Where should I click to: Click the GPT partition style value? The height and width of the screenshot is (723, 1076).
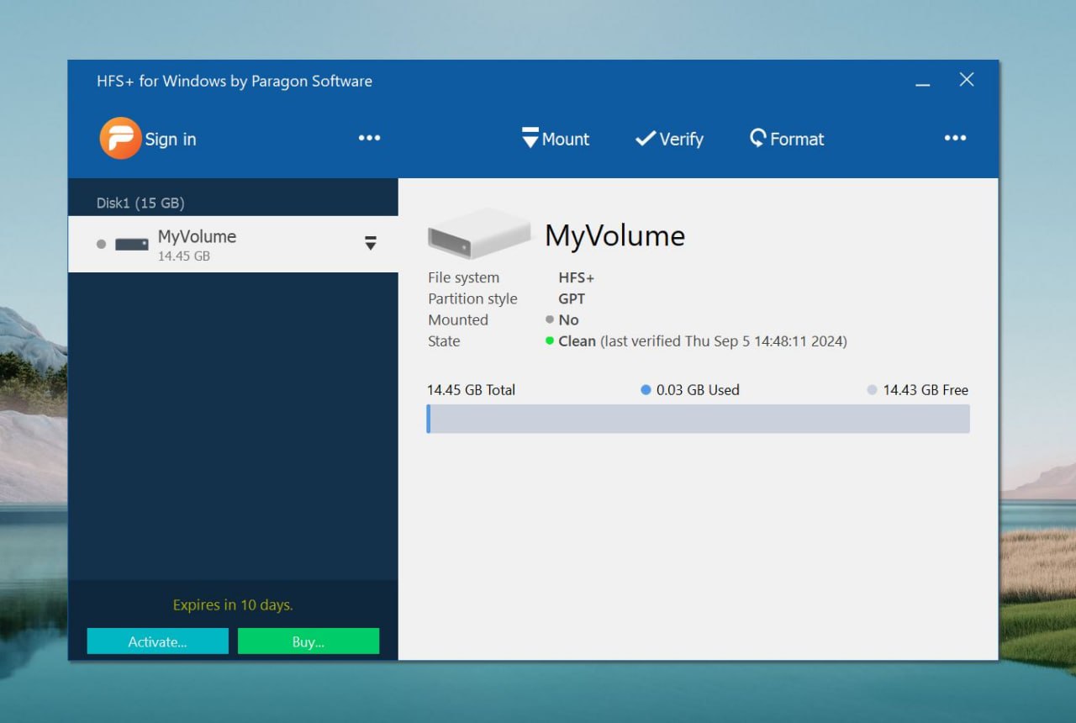(x=572, y=298)
